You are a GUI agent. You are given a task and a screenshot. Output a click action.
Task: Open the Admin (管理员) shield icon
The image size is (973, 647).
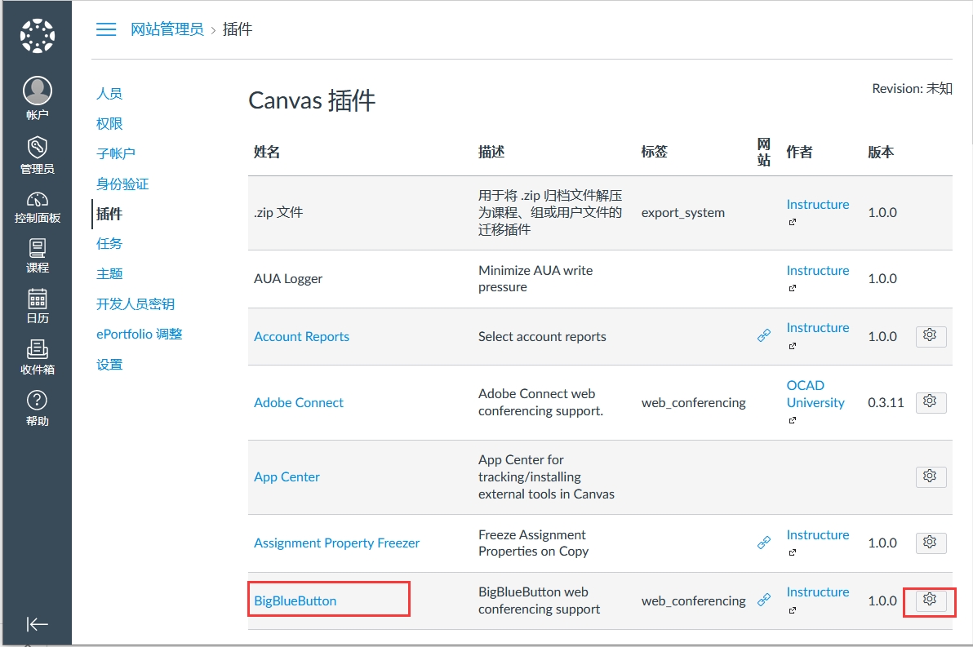(37, 148)
